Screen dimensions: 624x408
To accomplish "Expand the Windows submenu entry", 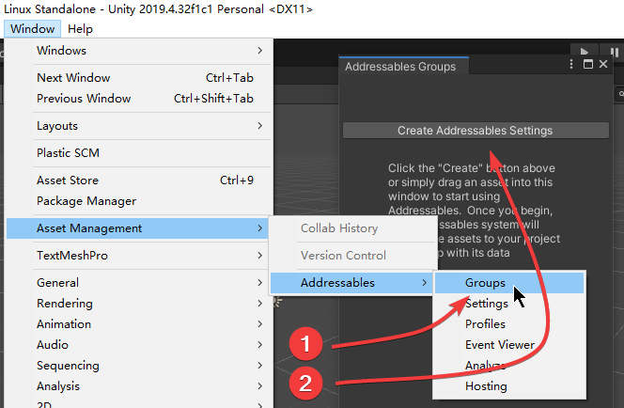I will [x=139, y=51].
